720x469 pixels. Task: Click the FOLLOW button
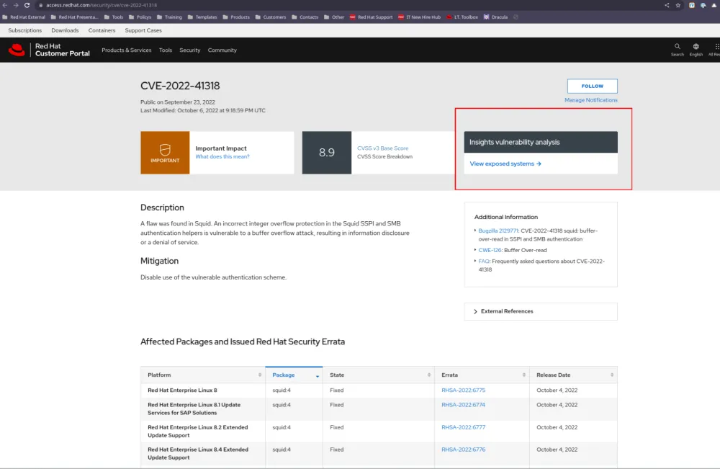click(x=592, y=86)
